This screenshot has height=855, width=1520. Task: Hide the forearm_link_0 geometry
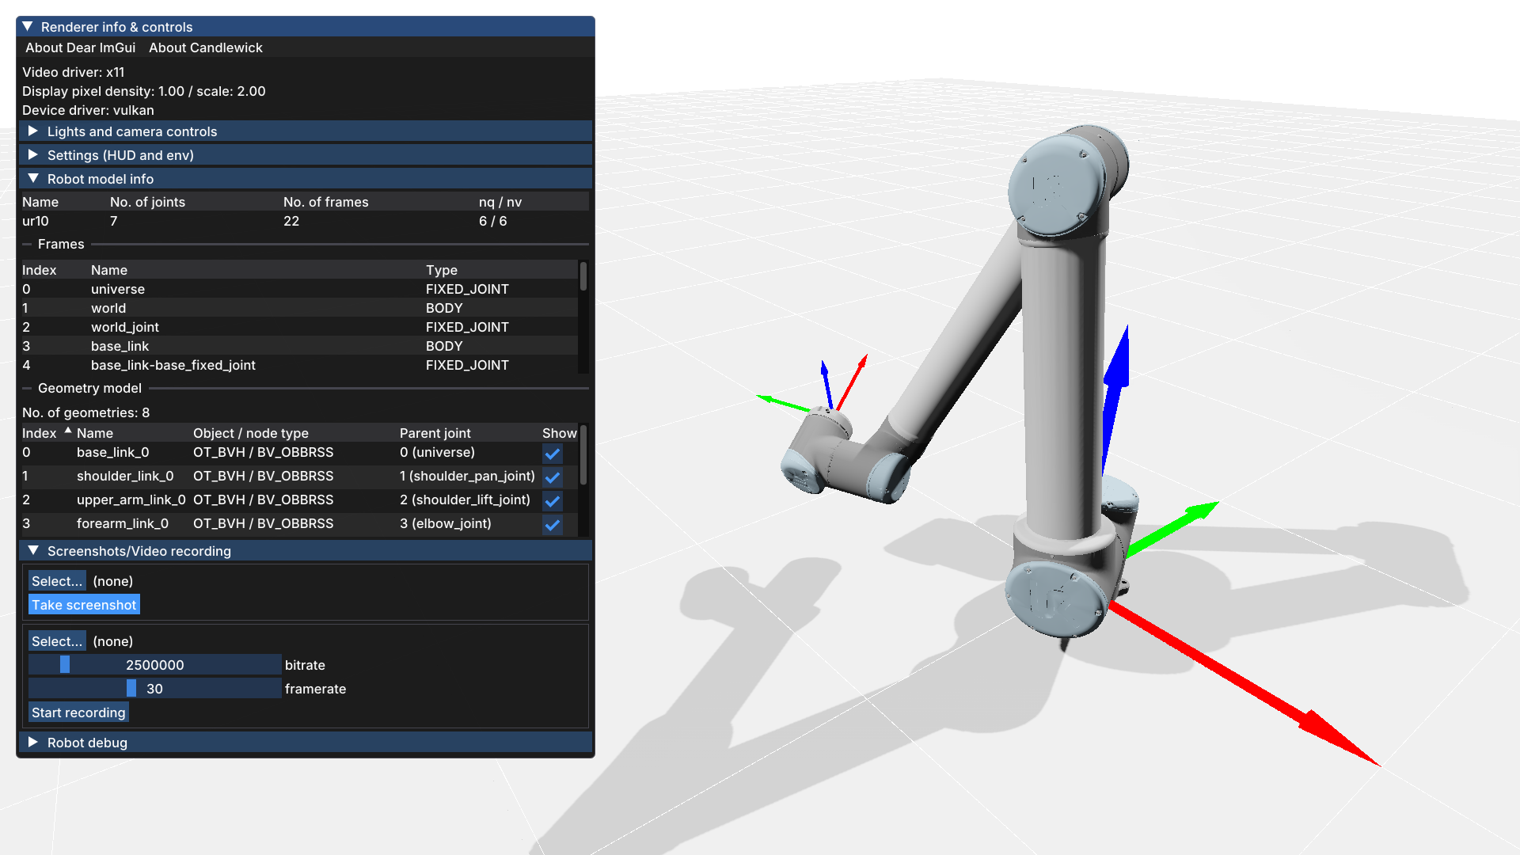tap(553, 525)
